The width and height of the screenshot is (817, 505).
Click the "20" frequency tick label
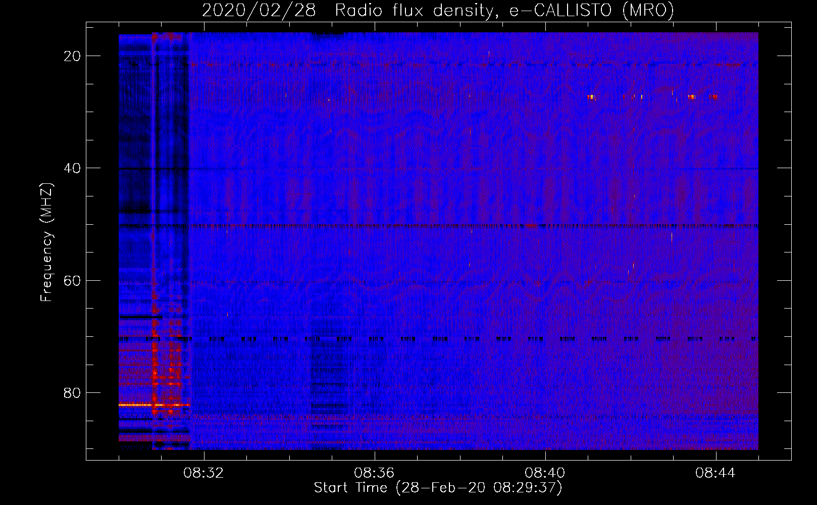tap(72, 56)
